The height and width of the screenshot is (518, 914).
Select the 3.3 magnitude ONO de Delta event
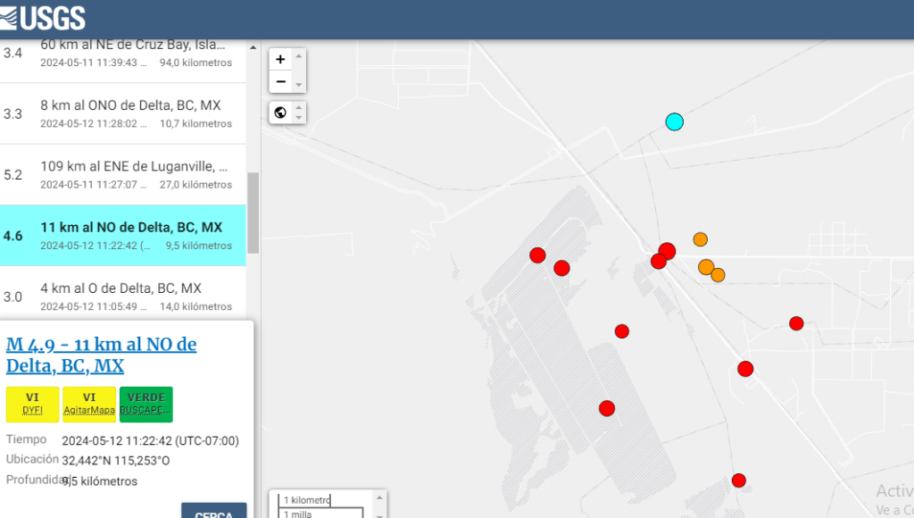130,113
